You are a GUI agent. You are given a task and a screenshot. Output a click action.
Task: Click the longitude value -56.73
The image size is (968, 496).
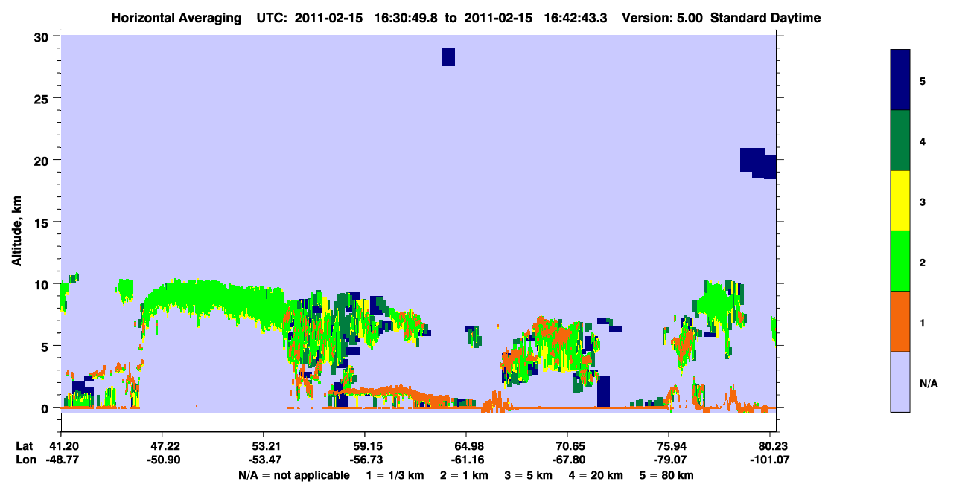365,460
